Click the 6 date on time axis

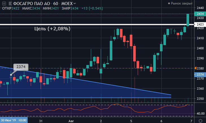point(161,121)
